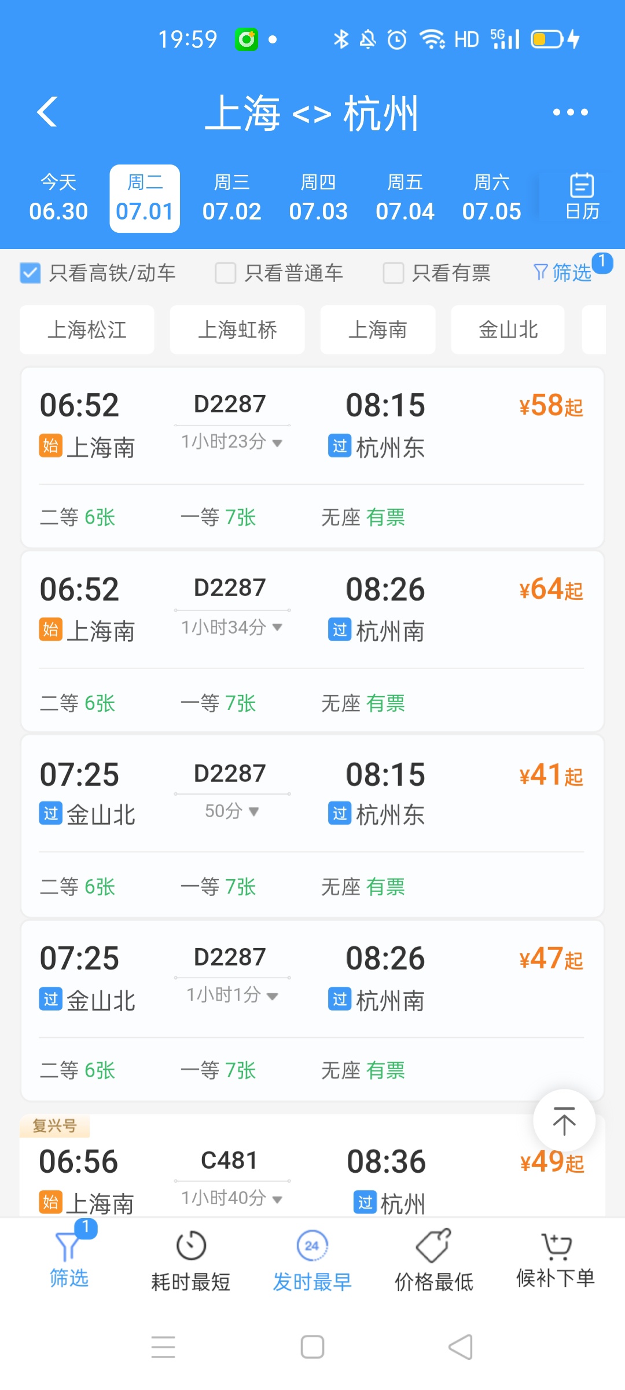Open the three-dot more options menu
The width and height of the screenshot is (625, 1390).
(570, 112)
